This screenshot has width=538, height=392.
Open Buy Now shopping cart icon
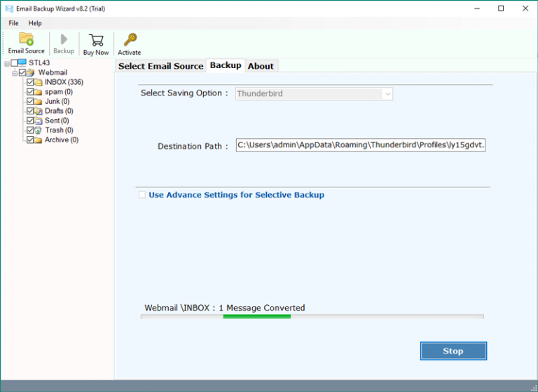[x=96, y=40]
